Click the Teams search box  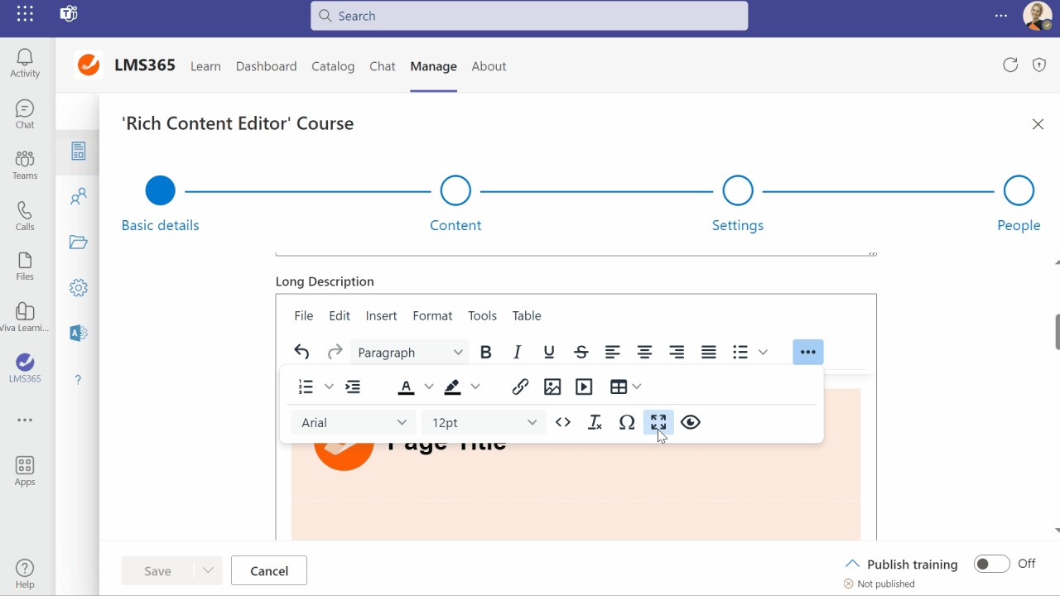tap(529, 16)
